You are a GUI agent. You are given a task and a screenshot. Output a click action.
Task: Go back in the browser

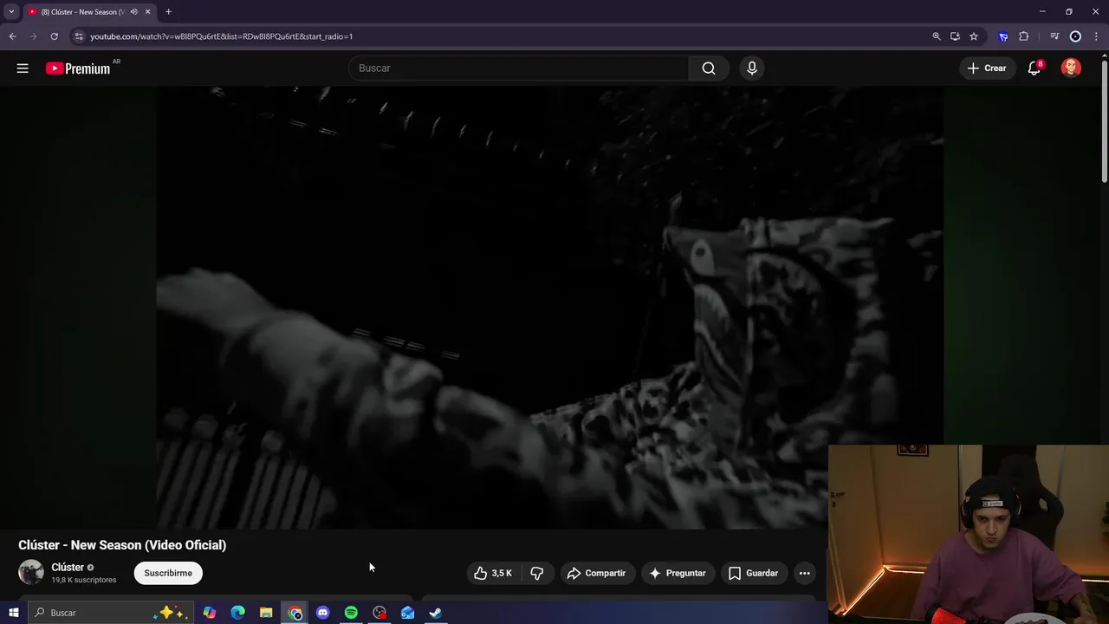coord(12,36)
